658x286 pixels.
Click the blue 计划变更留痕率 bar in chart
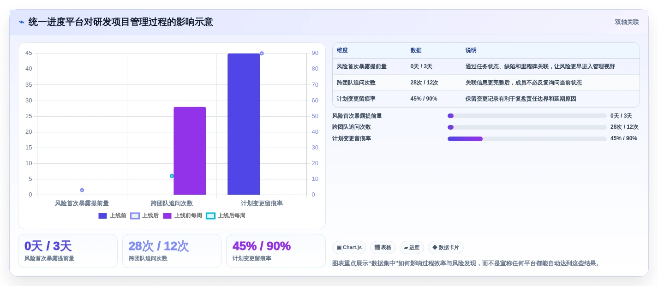pyautogui.click(x=244, y=124)
